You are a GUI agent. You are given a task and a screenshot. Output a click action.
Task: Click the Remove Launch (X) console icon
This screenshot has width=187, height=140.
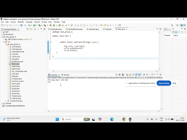point(120,75)
